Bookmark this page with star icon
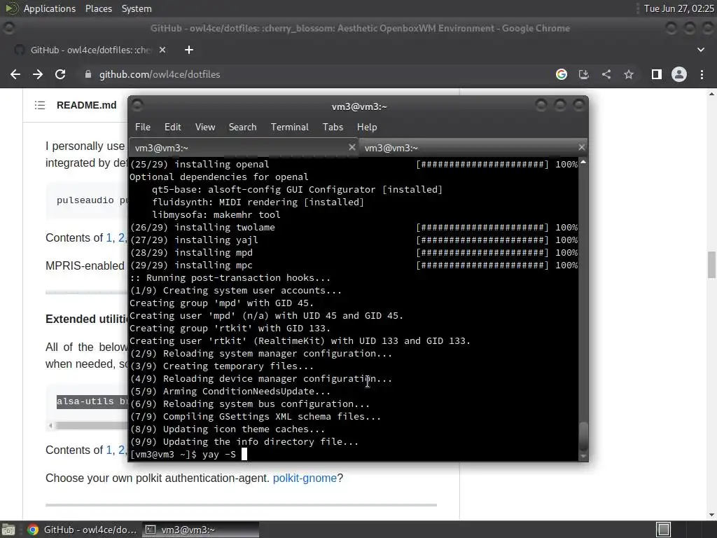This screenshot has height=538, width=717. coord(629,74)
